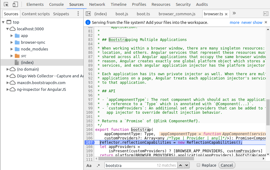Expand the browser-sync folder
The image size is (270, 170).
point(12,42)
